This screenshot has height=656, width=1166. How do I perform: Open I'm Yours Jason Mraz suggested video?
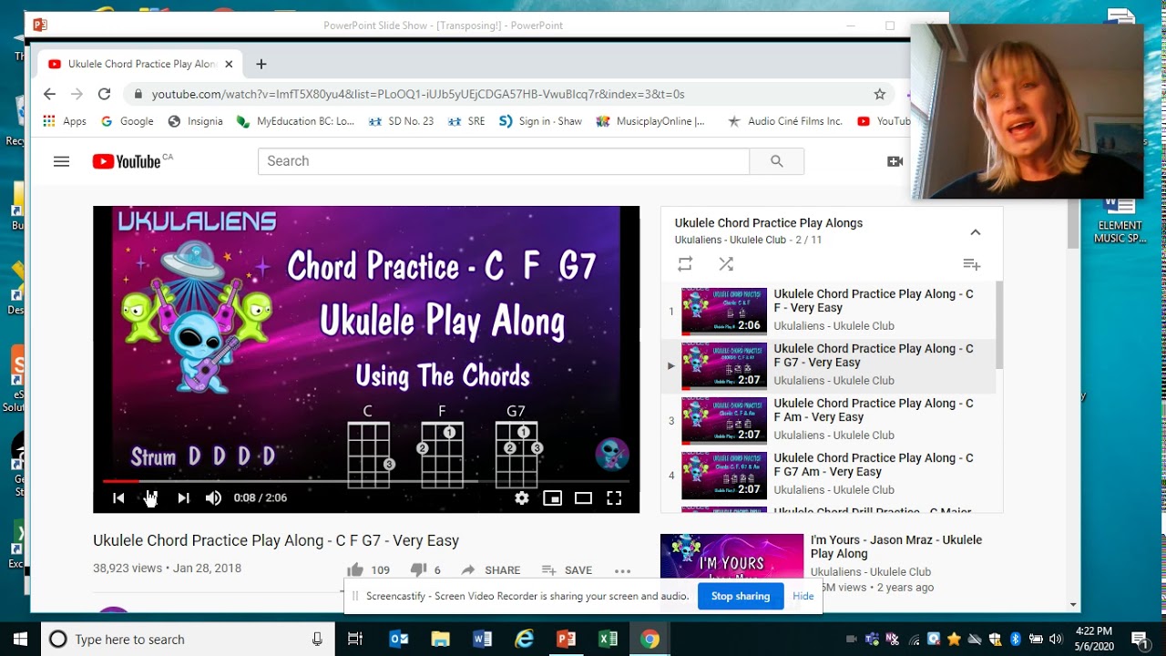pos(896,547)
